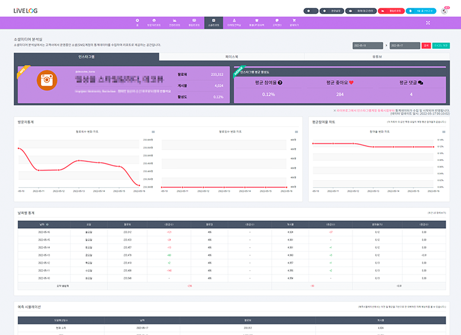Open menu icon of following change chart

tap(297, 132)
